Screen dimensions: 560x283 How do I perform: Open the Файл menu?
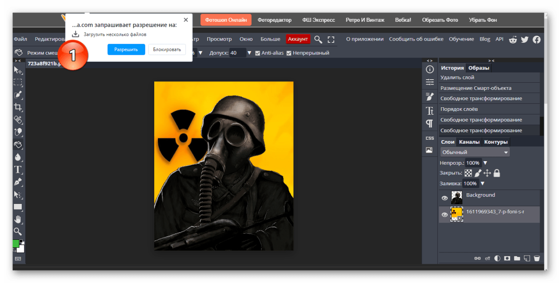[20, 39]
